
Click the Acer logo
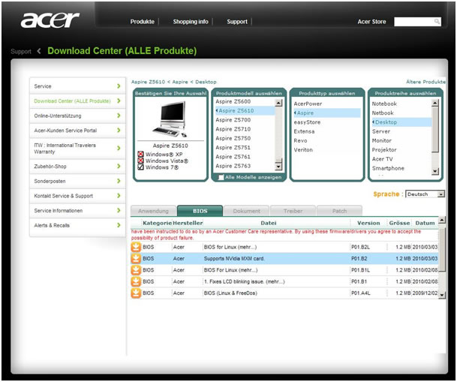point(50,20)
